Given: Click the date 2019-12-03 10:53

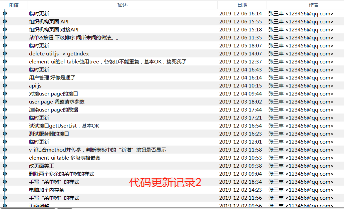Looking at the screenshot, I should coord(240,158).
